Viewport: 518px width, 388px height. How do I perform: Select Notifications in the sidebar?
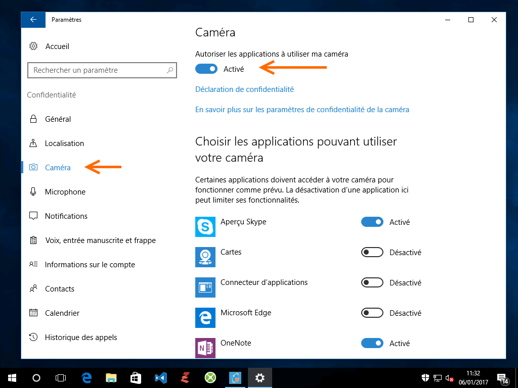[66, 216]
